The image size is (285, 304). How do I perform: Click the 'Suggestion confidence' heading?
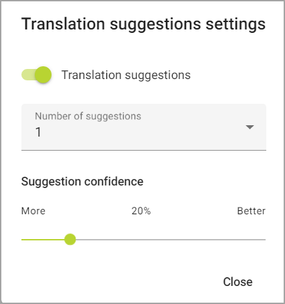(82, 181)
